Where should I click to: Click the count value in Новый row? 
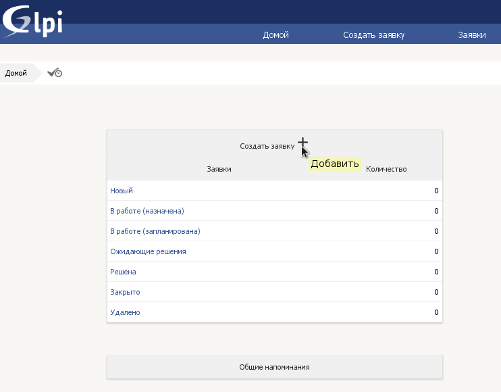[436, 191]
